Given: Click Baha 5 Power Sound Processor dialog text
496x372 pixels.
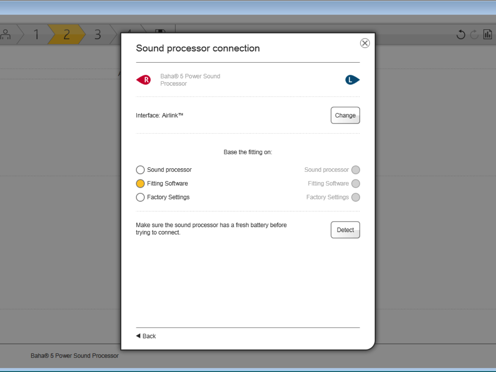Looking at the screenshot, I should [190, 80].
